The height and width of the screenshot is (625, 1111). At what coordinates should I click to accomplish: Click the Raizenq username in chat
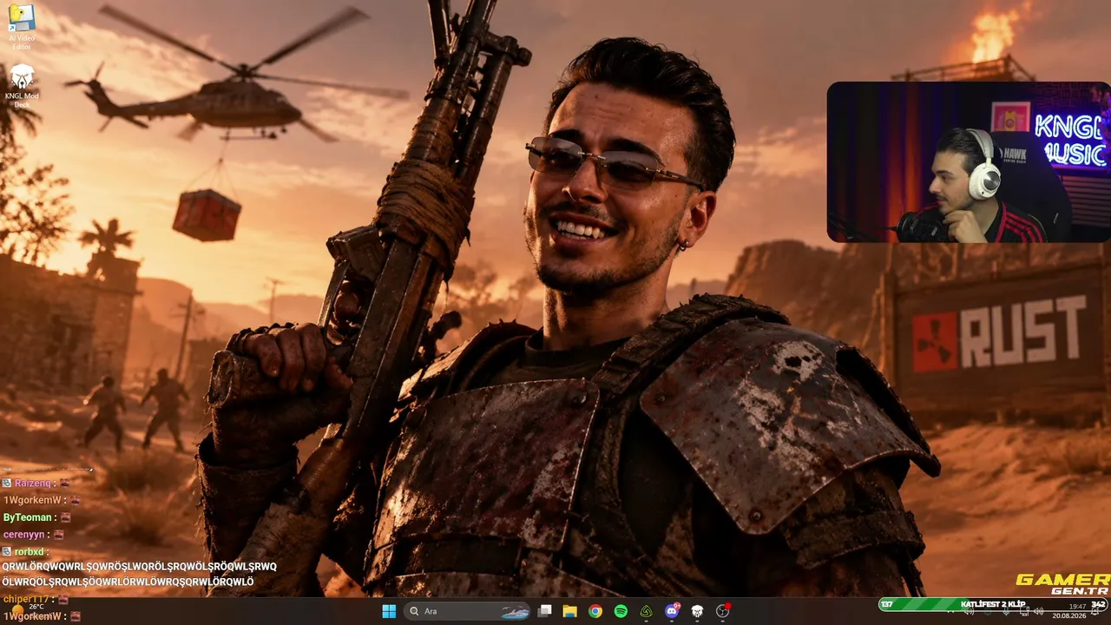tap(35, 483)
